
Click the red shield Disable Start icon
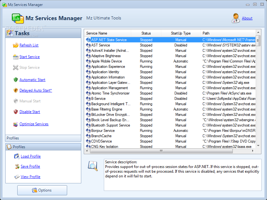coord(15,112)
